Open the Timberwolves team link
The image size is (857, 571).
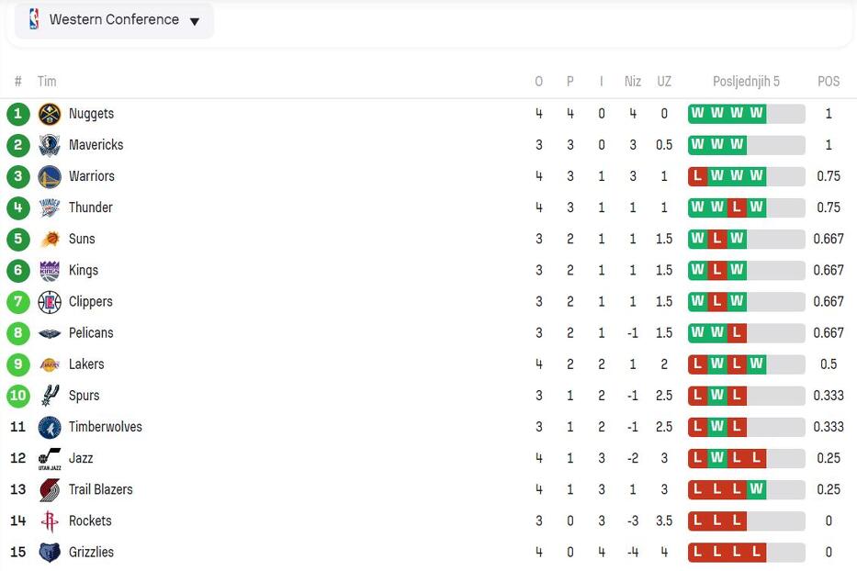(105, 427)
